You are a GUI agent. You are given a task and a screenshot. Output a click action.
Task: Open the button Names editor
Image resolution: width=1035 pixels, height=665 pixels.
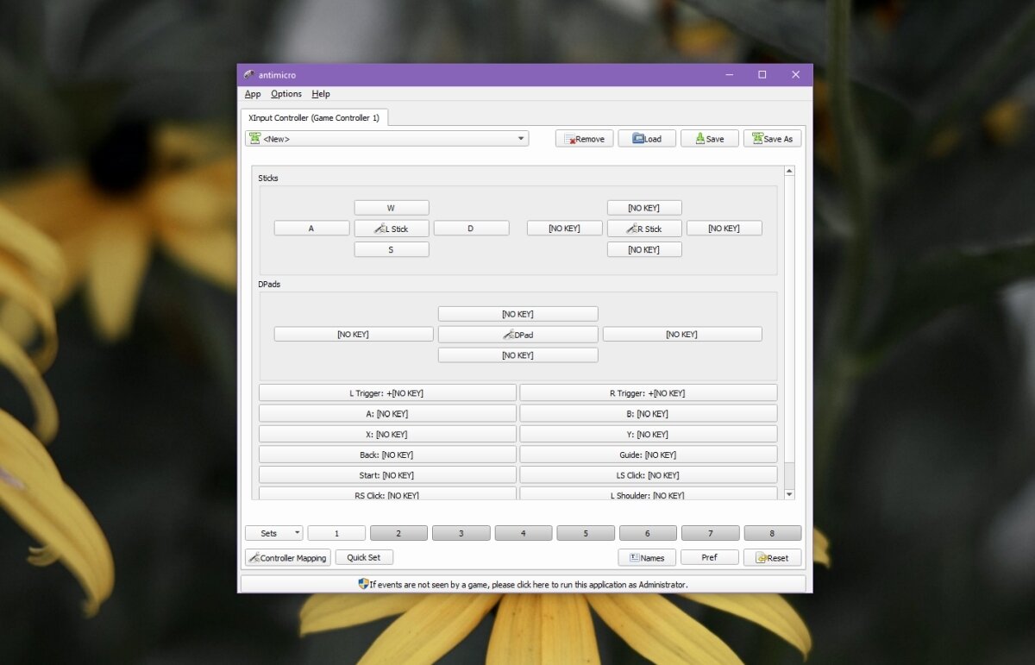coord(647,556)
